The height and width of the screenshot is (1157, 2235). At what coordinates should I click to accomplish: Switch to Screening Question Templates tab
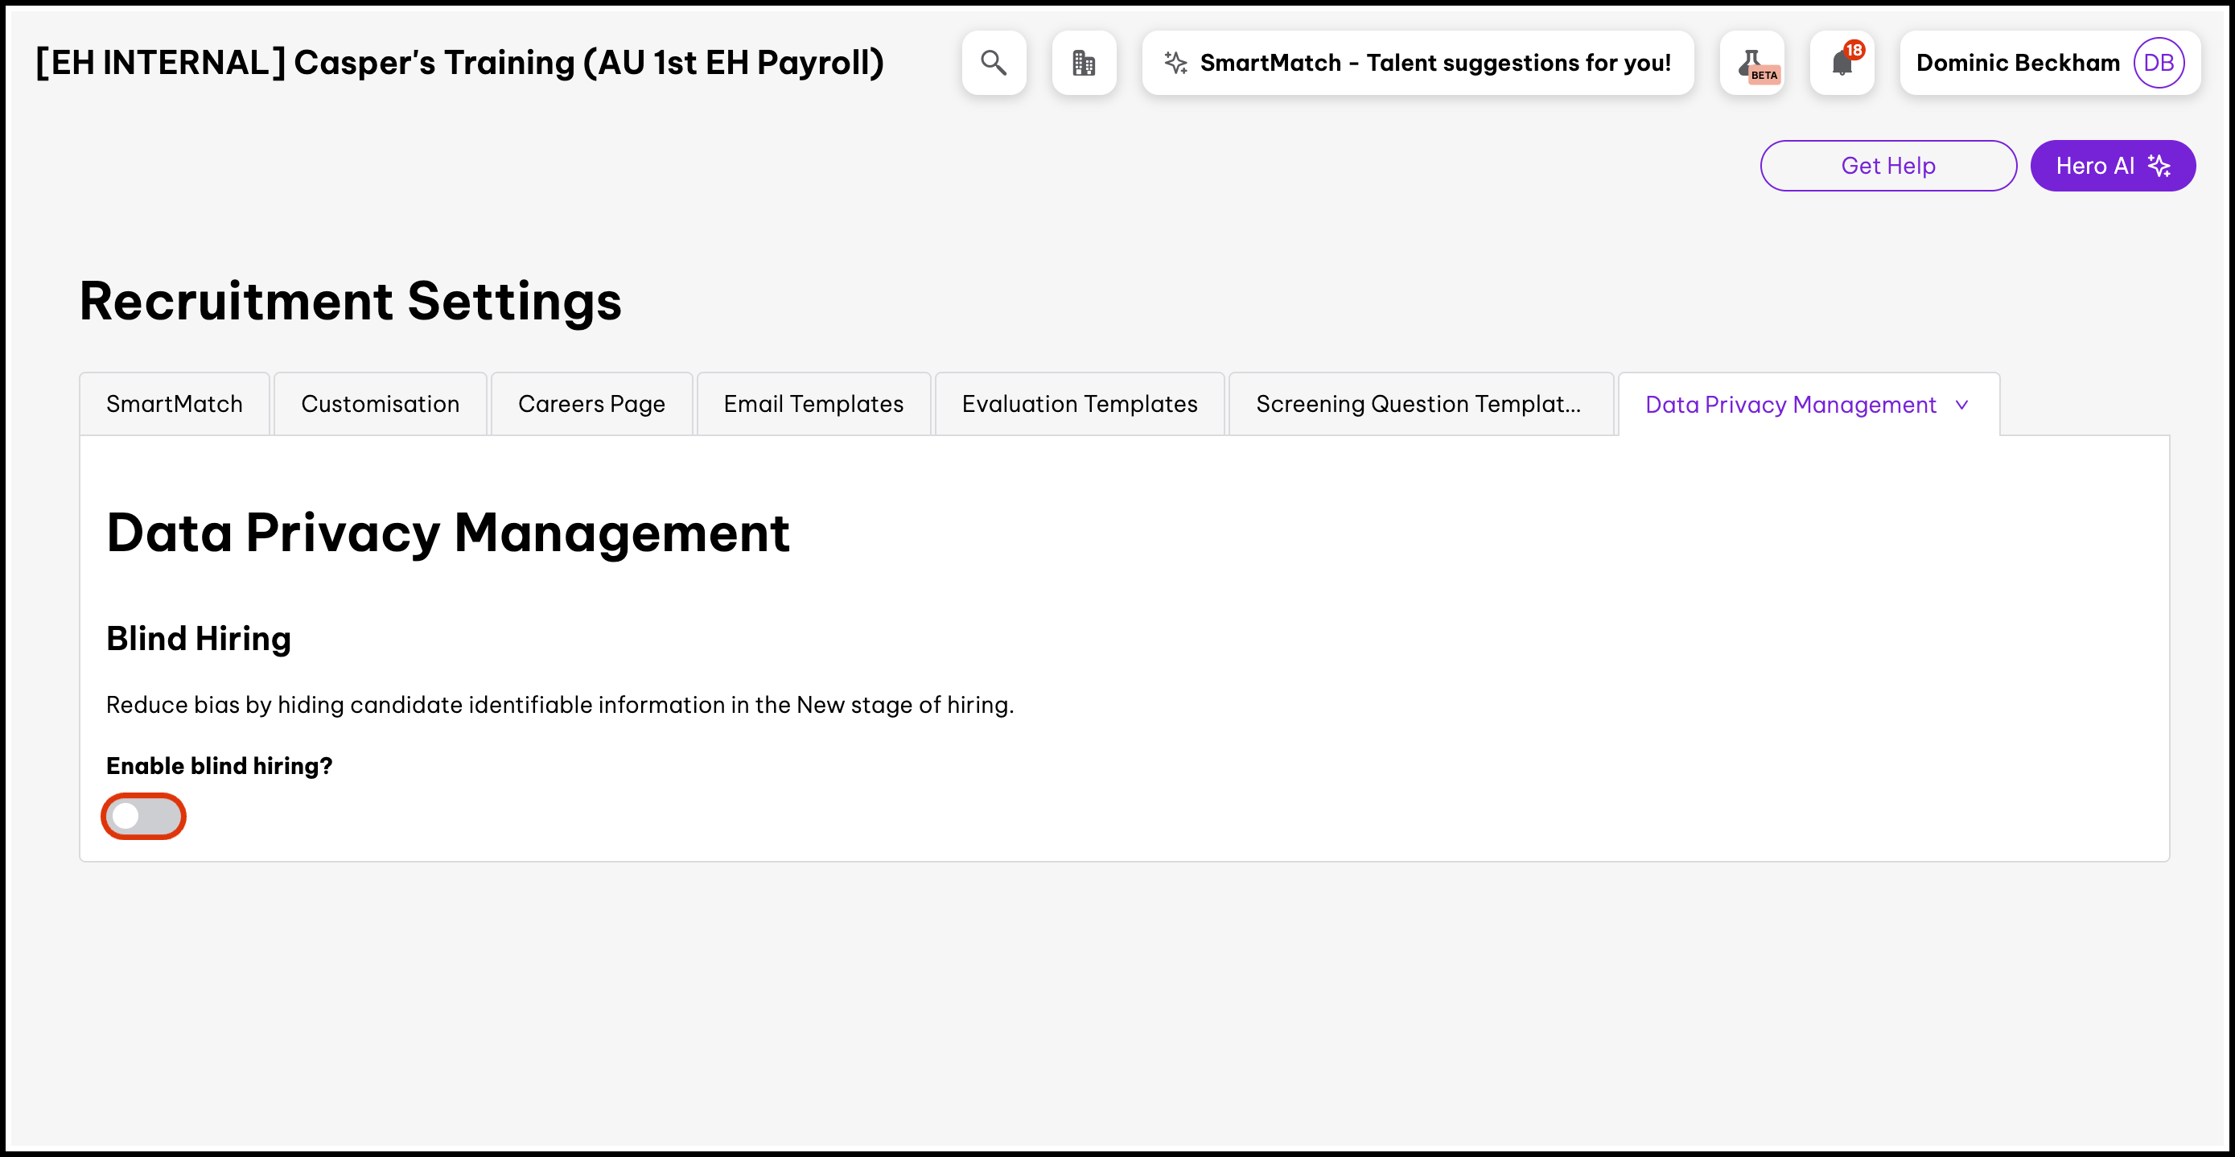1418,405
